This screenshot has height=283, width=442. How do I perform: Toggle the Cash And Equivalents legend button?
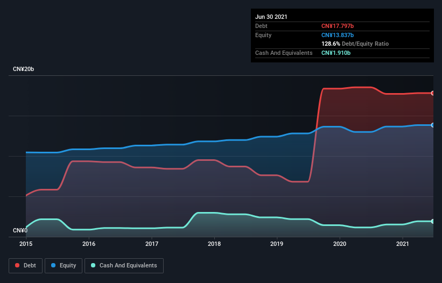tap(124, 266)
